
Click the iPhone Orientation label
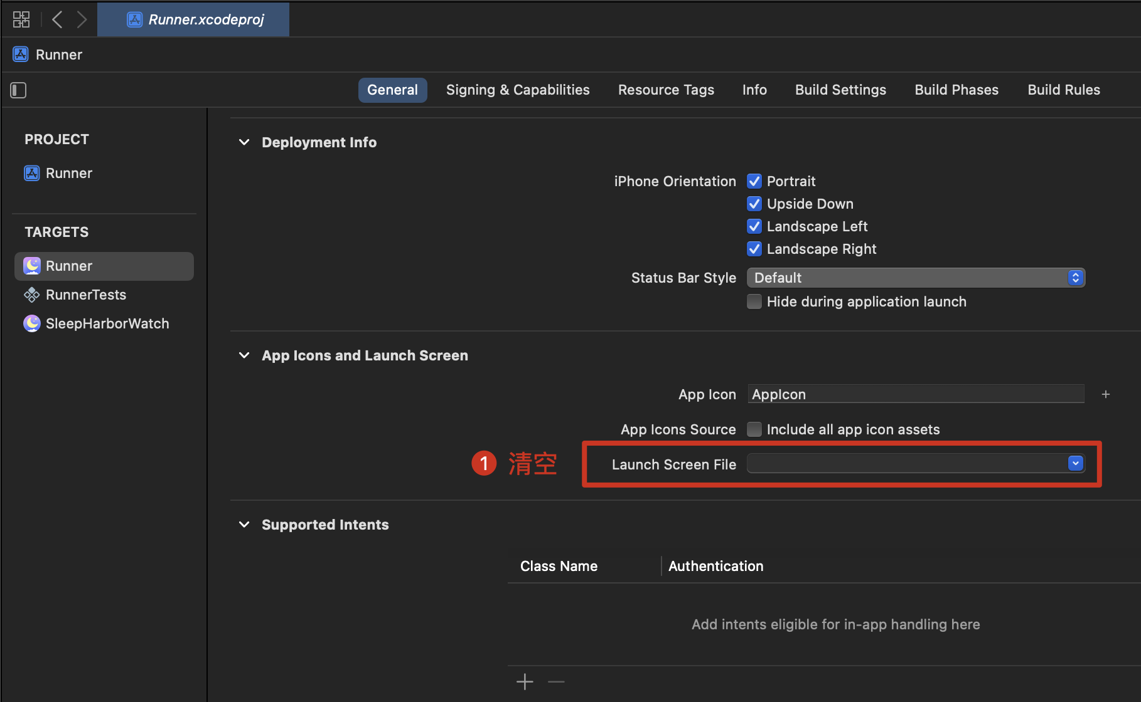click(x=675, y=181)
